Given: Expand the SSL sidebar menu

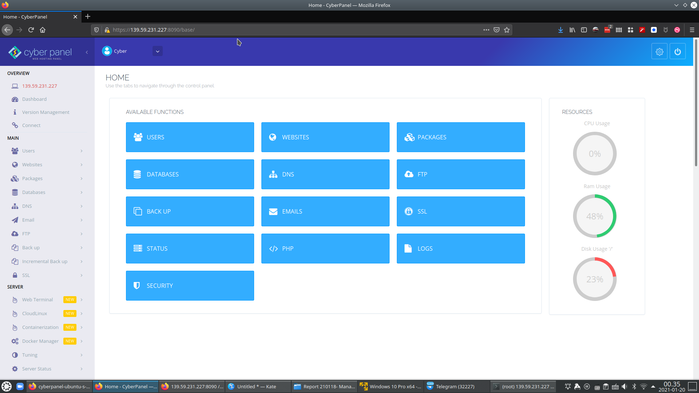Looking at the screenshot, I should coord(47,275).
